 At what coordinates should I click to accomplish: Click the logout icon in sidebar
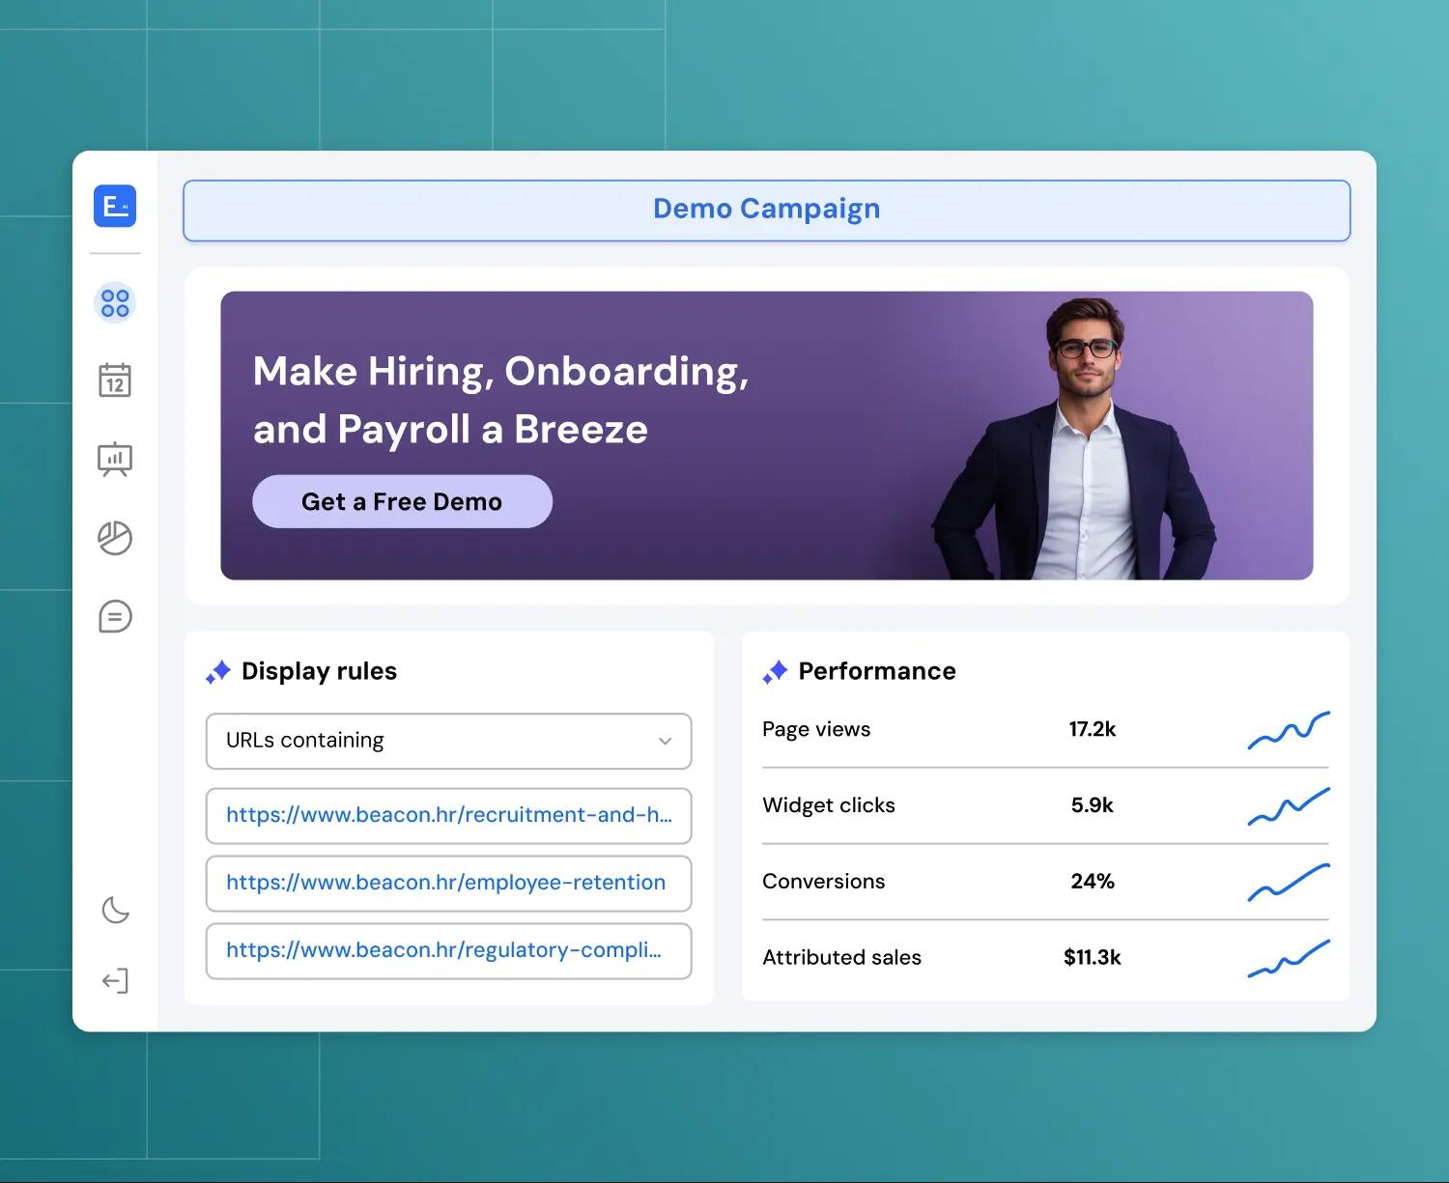(x=115, y=981)
